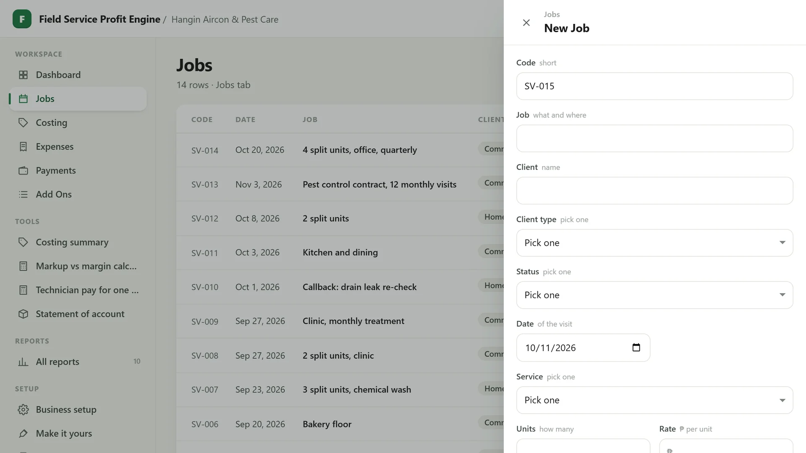Click the Expenses receipt icon

click(x=24, y=146)
